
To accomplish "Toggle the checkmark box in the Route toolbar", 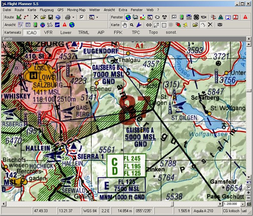I will 82,17.
